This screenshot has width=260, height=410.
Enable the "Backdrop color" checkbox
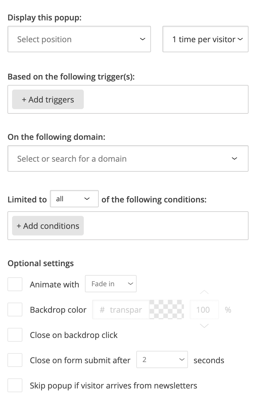(x=15, y=310)
